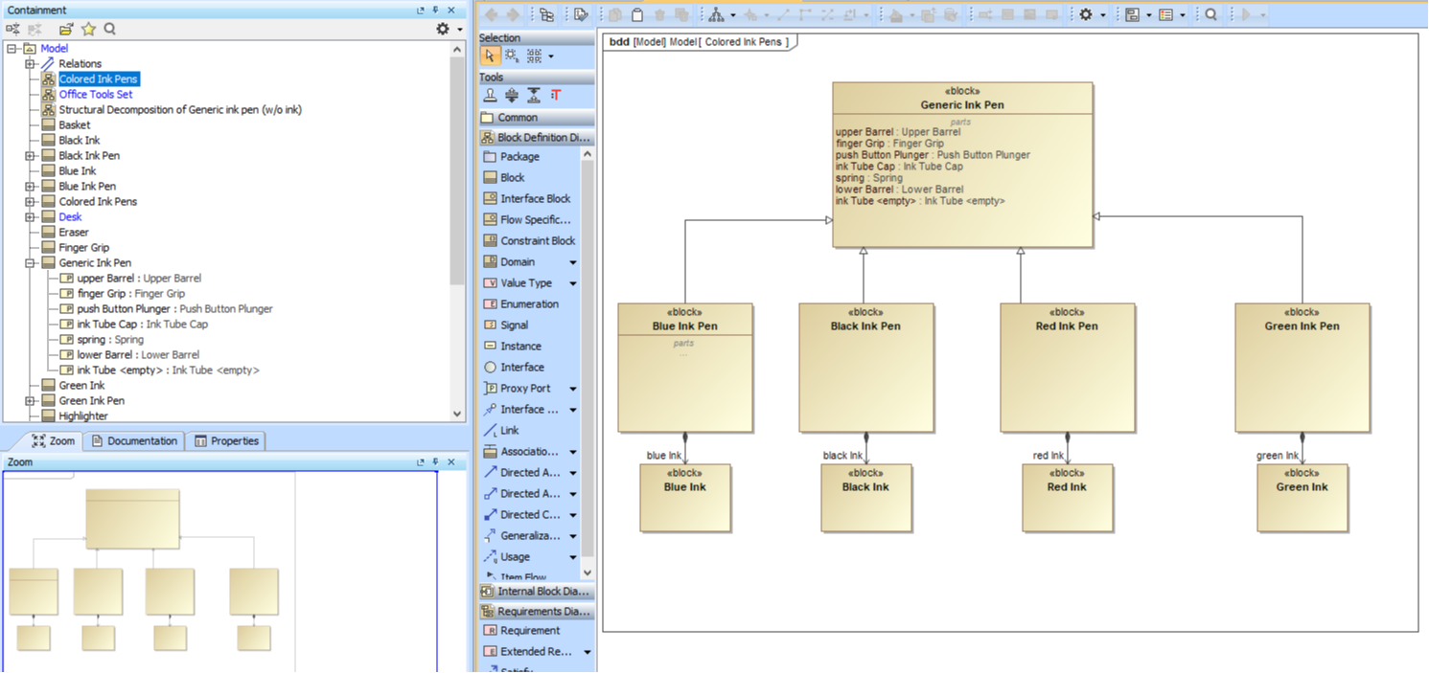Open the Office Tools Set diagram
The image size is (1429, 673).
point(96,95)
